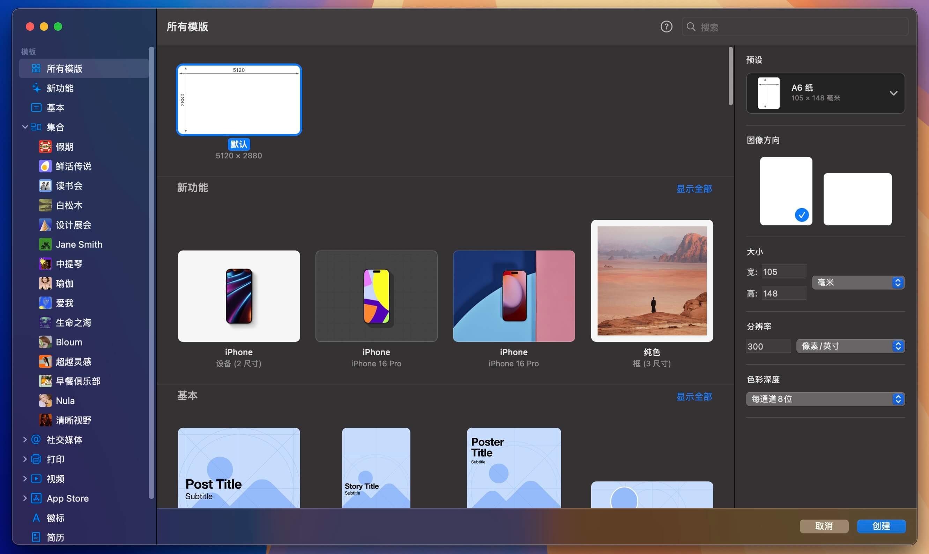Click the 搜索 search field
The width and height of the screenshot is (929, 554).
coord(795,27)
